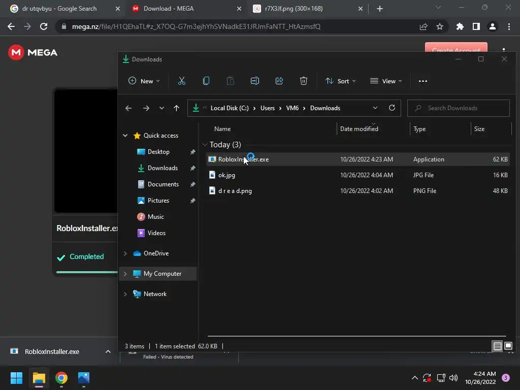Open the Windows Start menu

coord(16,378)
